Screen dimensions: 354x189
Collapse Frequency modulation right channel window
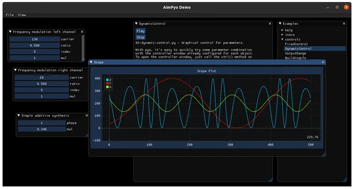pyautogui.click(x=15, y=70)
